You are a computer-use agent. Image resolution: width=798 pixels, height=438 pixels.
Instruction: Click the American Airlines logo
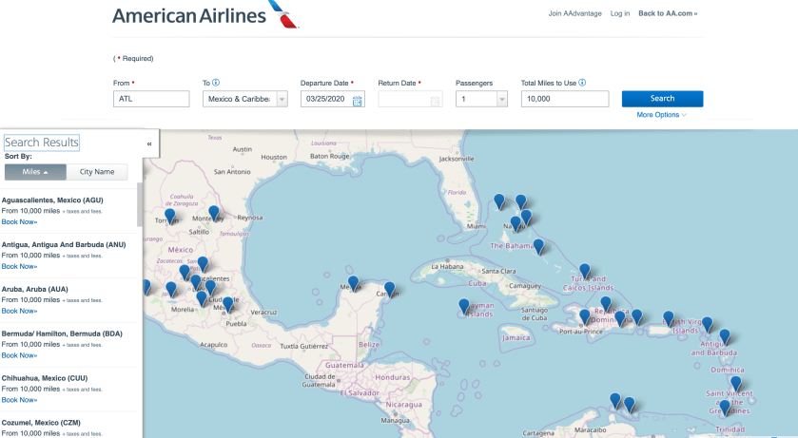[x=205, y=15]
